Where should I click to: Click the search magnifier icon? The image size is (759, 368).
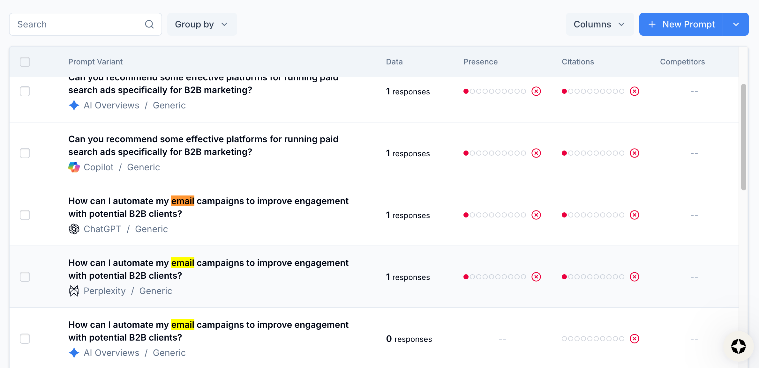tap(149, 24)
